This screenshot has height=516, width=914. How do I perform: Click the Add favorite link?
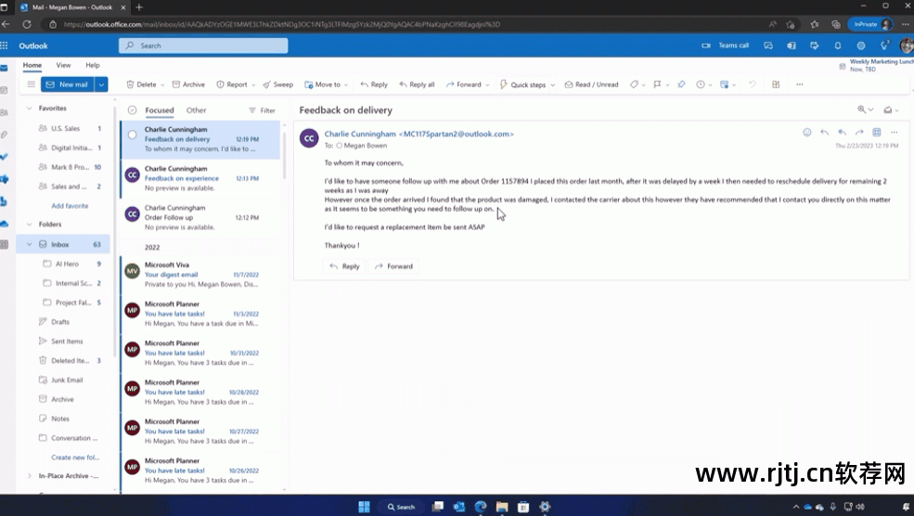point(70,206)
